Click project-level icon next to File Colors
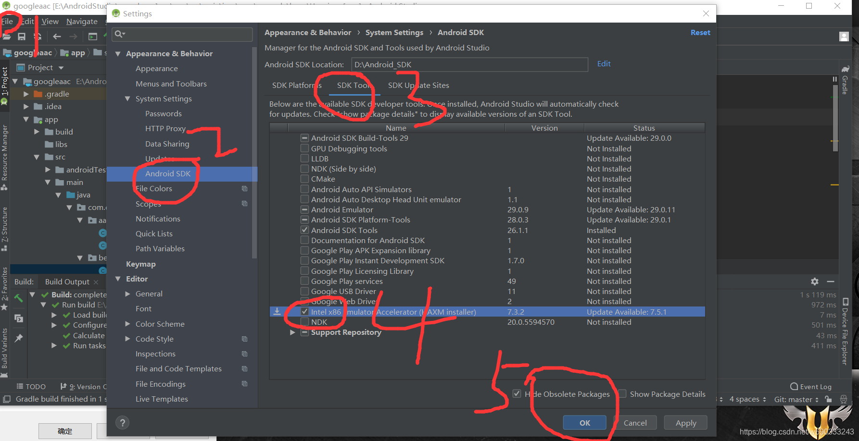The height and width of the screenshot is (441, 859). coord(244,189)
